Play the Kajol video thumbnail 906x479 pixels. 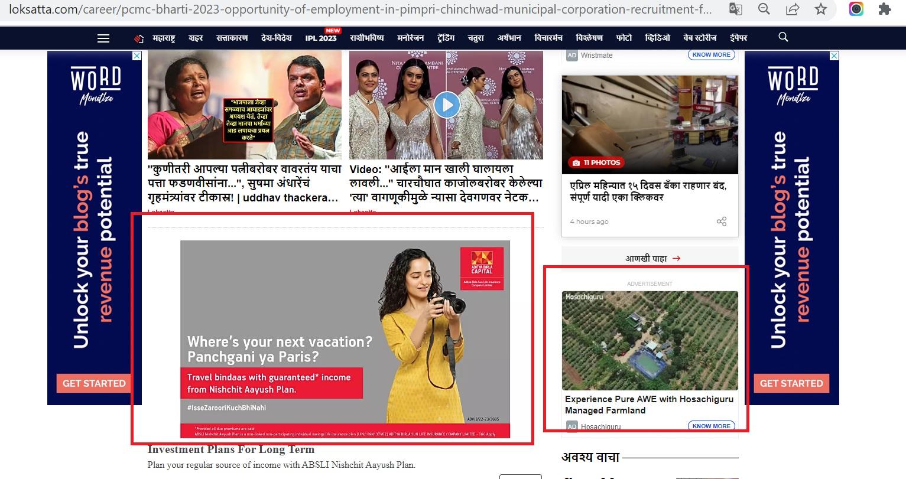[446, 105]
